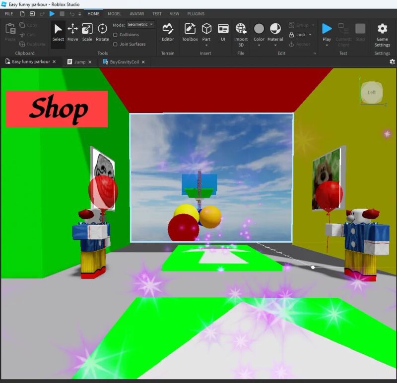
Task: Expand the Material dropdown arrow
Action: 275,46
